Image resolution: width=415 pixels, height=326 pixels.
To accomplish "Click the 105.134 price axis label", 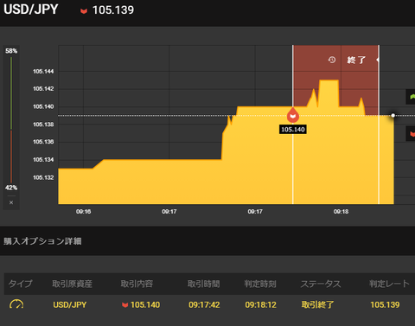I will (43, 160).
